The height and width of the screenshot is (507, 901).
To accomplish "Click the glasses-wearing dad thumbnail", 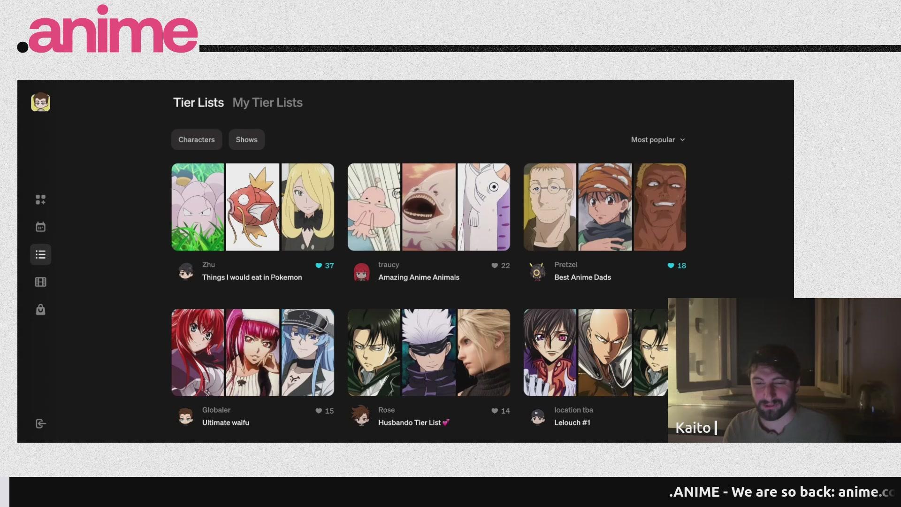I will 550,207.
